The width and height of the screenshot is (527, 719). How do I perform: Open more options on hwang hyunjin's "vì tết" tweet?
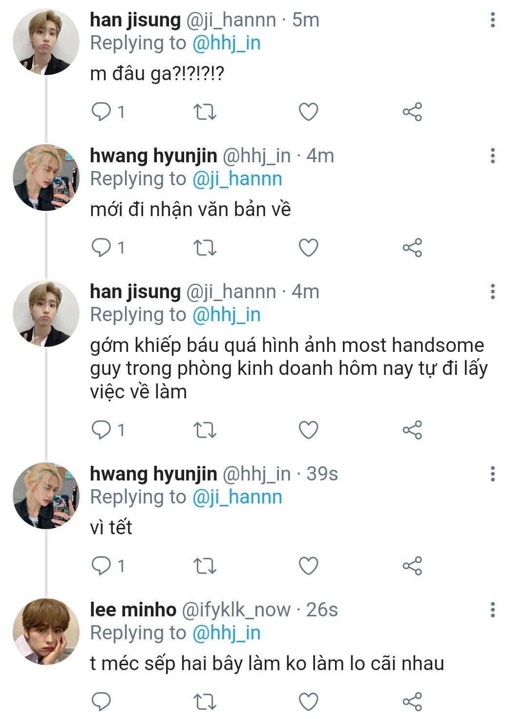pyautogui.click(x=493, y=474)
